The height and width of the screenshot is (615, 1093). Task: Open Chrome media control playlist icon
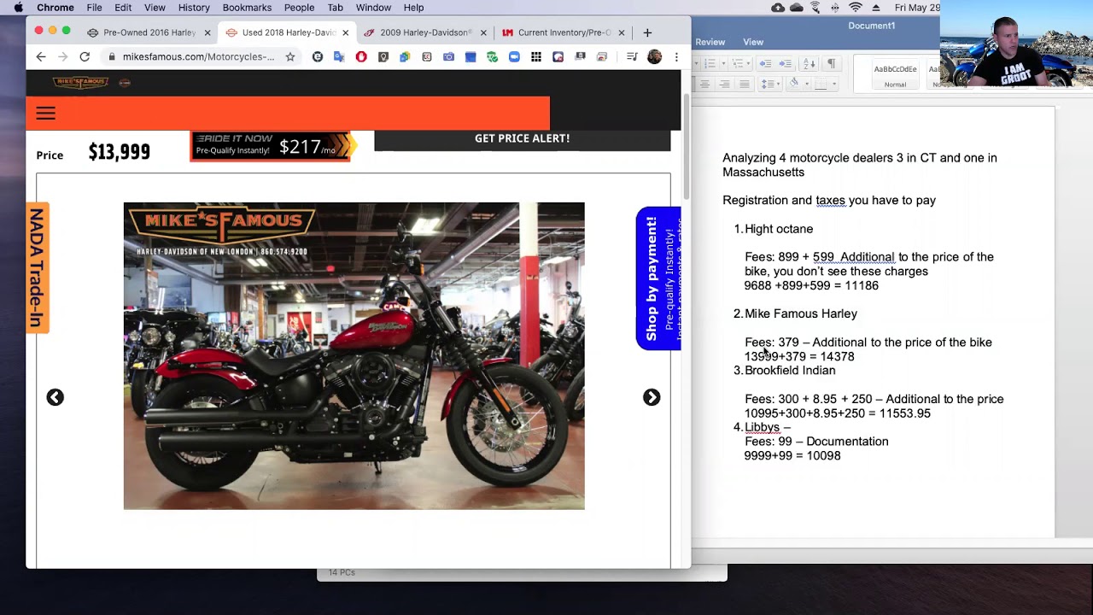pos(632,56)
